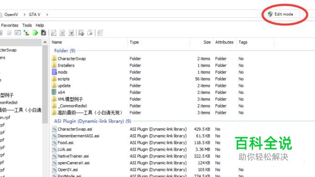315x177 pixels.
Task: Sort by the Size column header
Action: click(x=207, y=42)
